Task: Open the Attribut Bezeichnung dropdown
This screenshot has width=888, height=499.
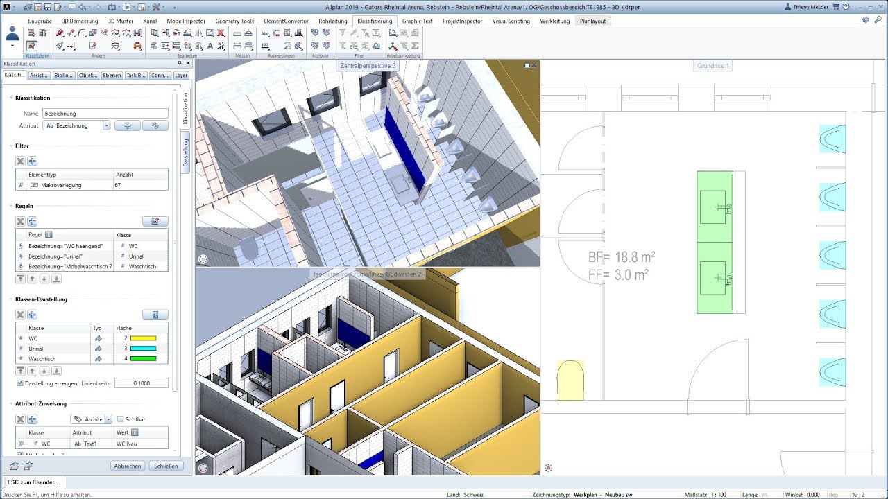Action: 106,125
